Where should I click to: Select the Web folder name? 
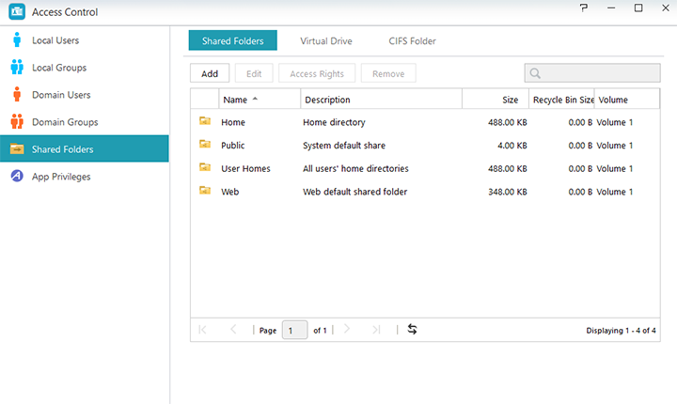[x=229, y=192]
